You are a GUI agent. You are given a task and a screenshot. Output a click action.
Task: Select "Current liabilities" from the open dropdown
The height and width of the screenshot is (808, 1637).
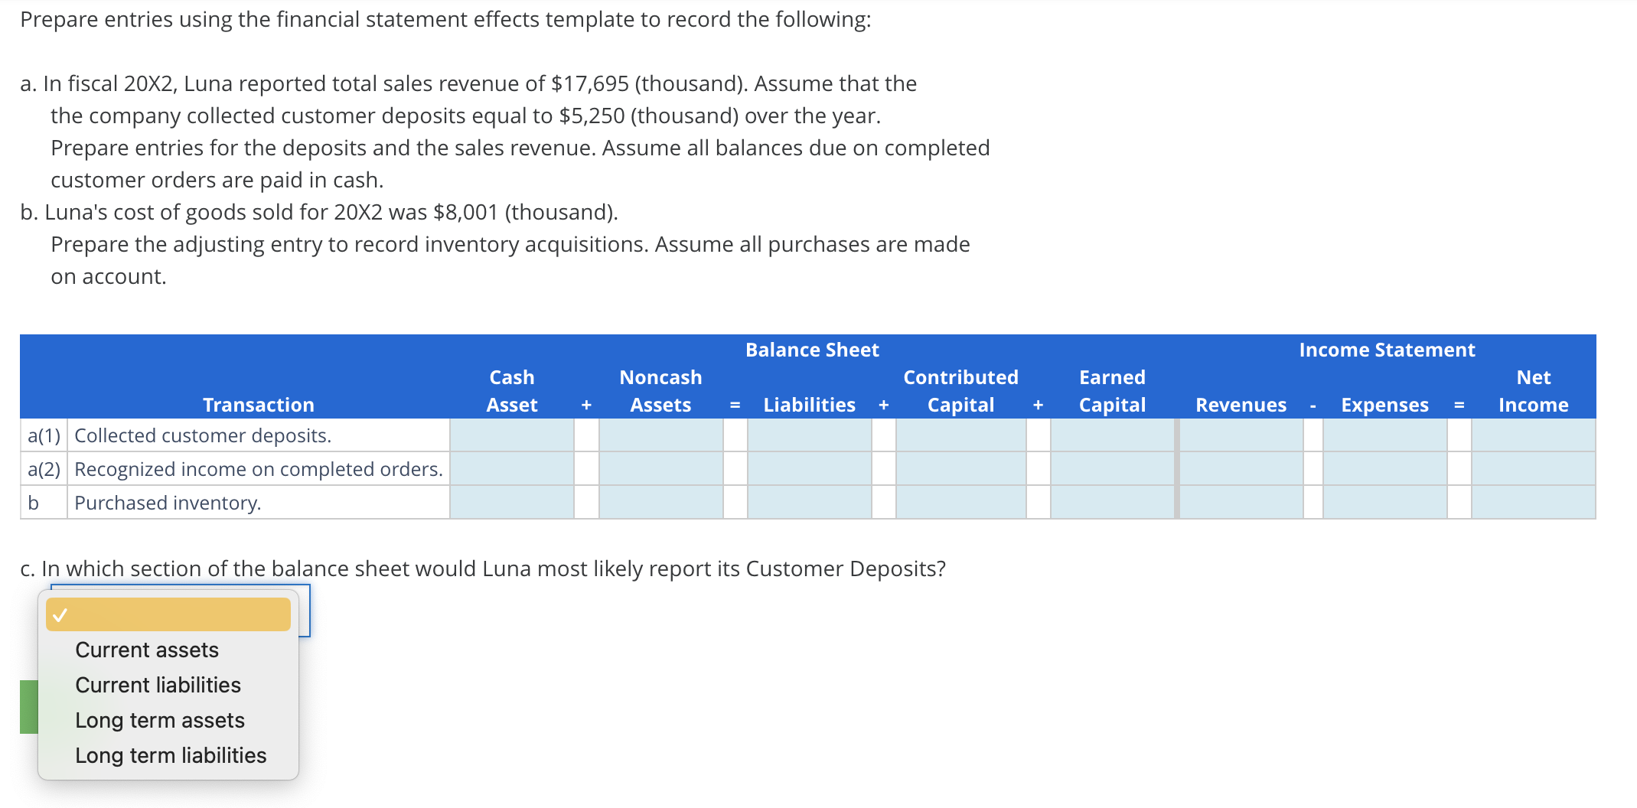point(157,684)
